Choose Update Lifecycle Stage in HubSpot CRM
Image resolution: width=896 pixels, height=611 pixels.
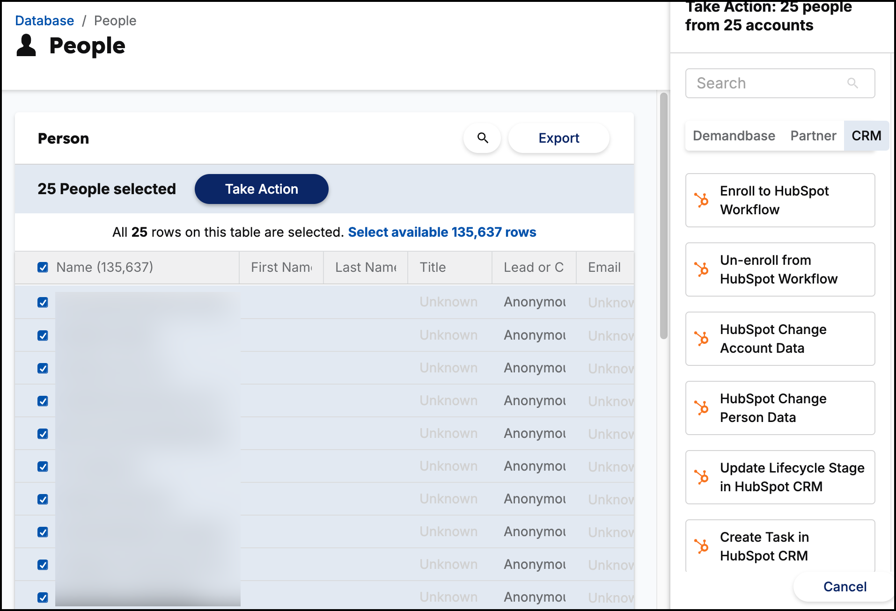pyautogui.click(x=780, y=477)
